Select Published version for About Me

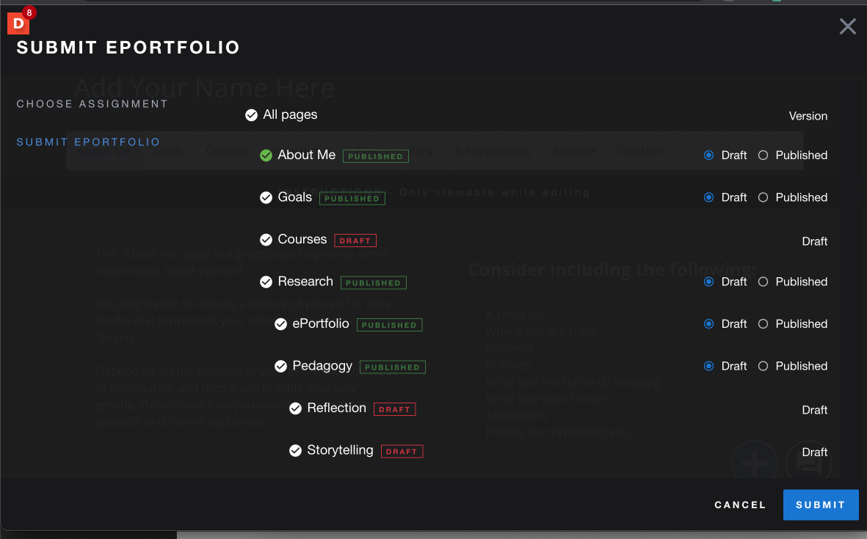(763, 155)
